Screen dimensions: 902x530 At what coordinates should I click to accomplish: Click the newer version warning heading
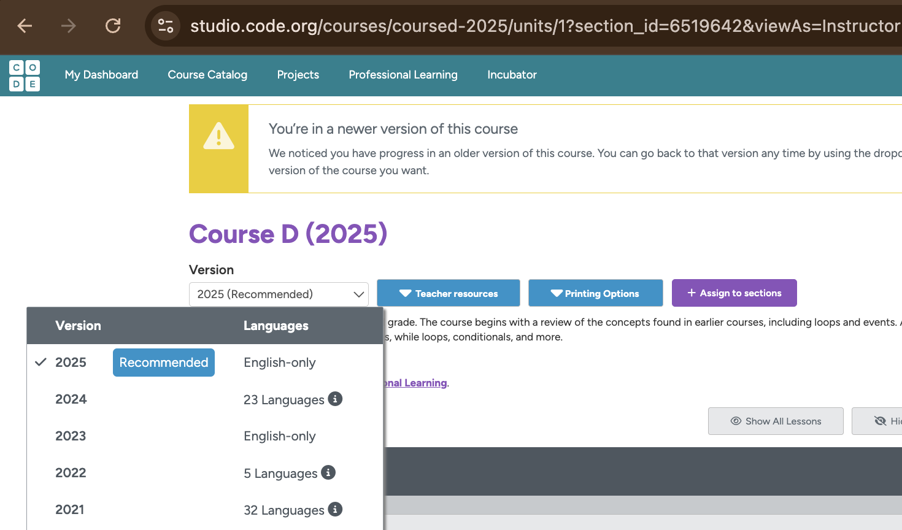tap(393, 129)
